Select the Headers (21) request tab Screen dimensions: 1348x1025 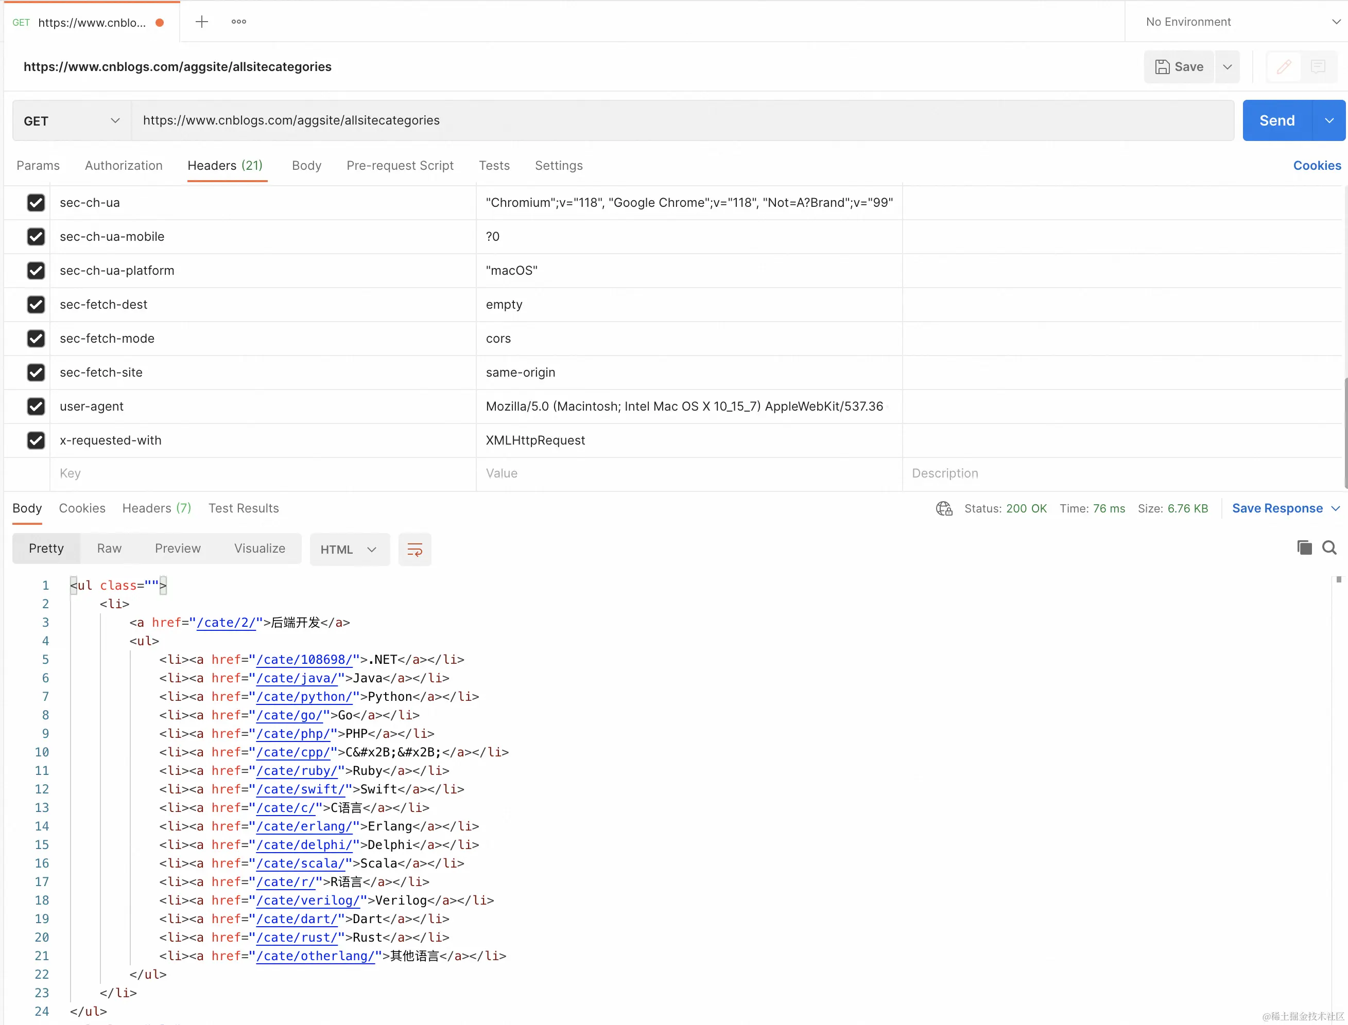pos(224,165)
